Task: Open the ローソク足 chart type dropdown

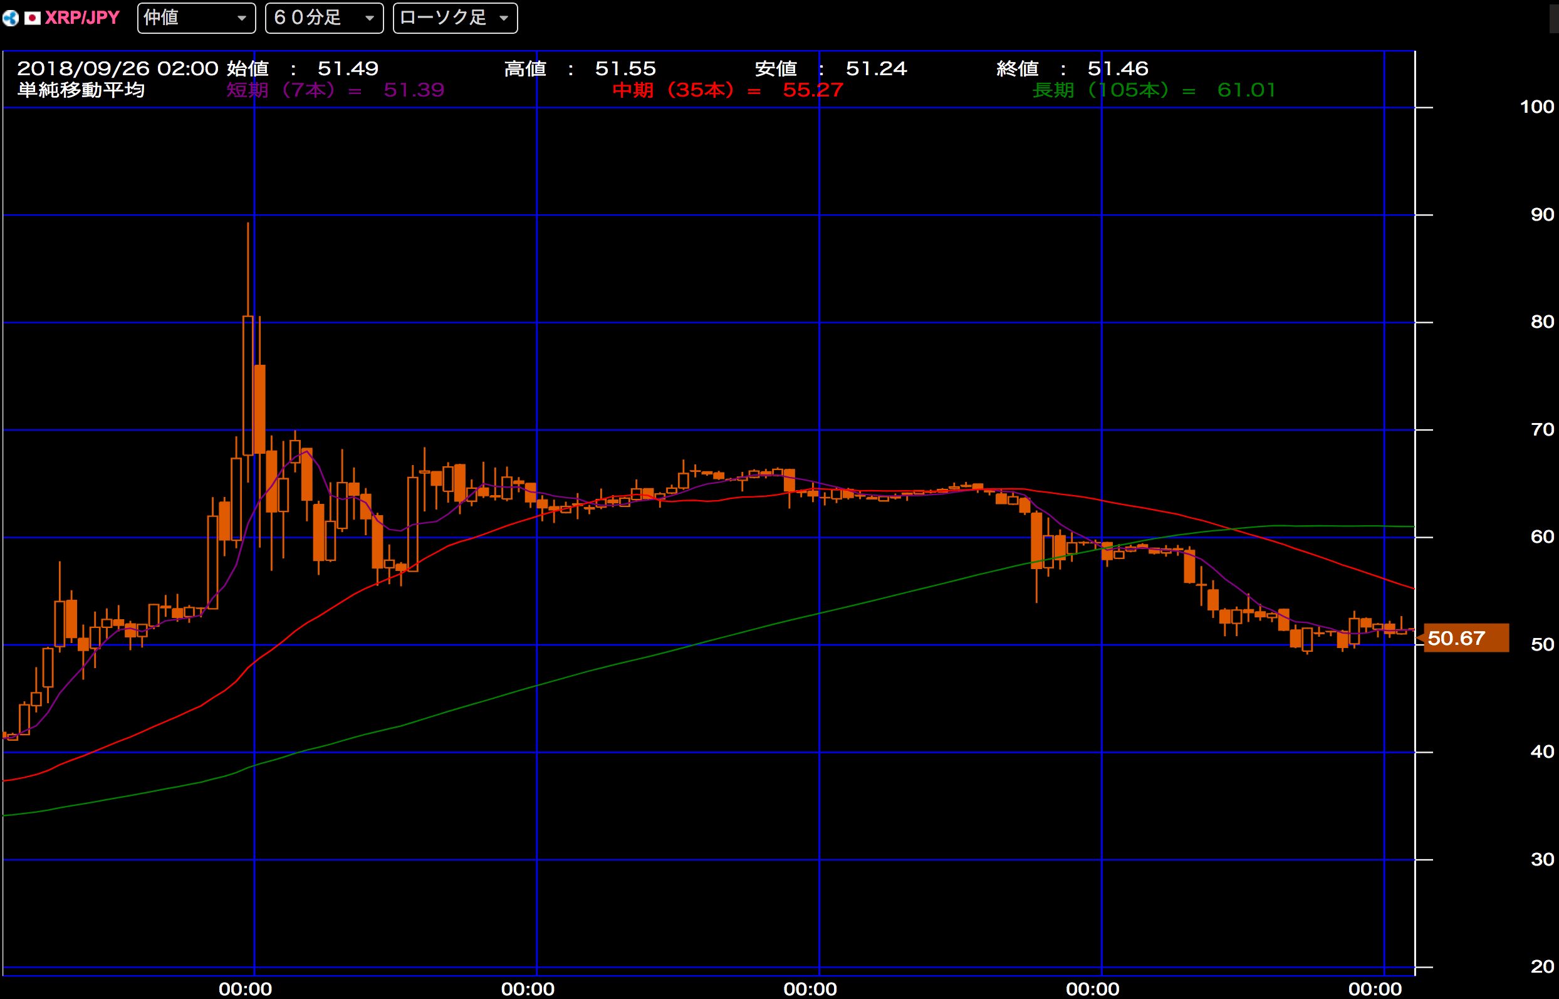Action: pos(456,18)
